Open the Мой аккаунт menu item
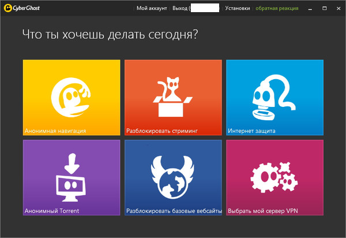Viewport: 346px width, 238px height. click(x=152, y=9)
